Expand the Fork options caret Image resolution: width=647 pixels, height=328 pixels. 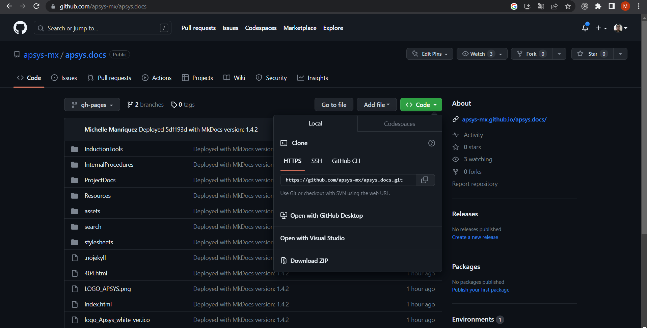(x=559, y=54)
